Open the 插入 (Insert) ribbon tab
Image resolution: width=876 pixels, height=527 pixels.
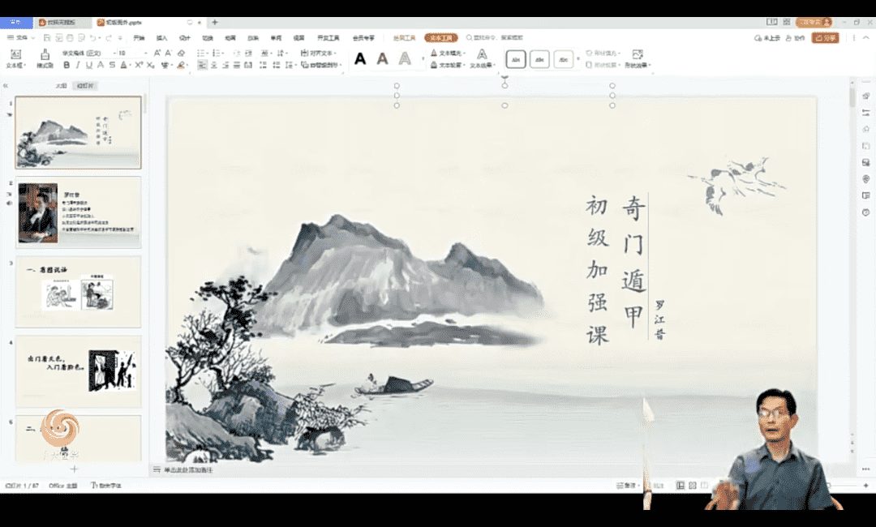pos(161,37)
